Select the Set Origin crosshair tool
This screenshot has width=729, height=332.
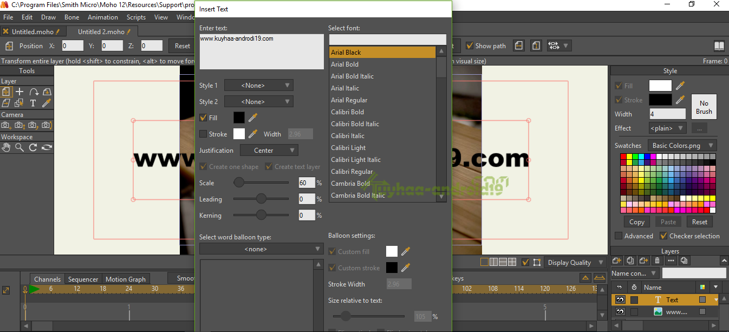pyautogui.click(x=19, y=92)
